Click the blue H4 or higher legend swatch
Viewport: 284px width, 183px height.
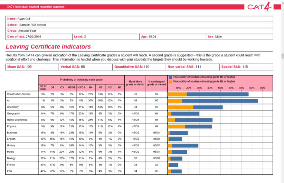click(170, 77)
